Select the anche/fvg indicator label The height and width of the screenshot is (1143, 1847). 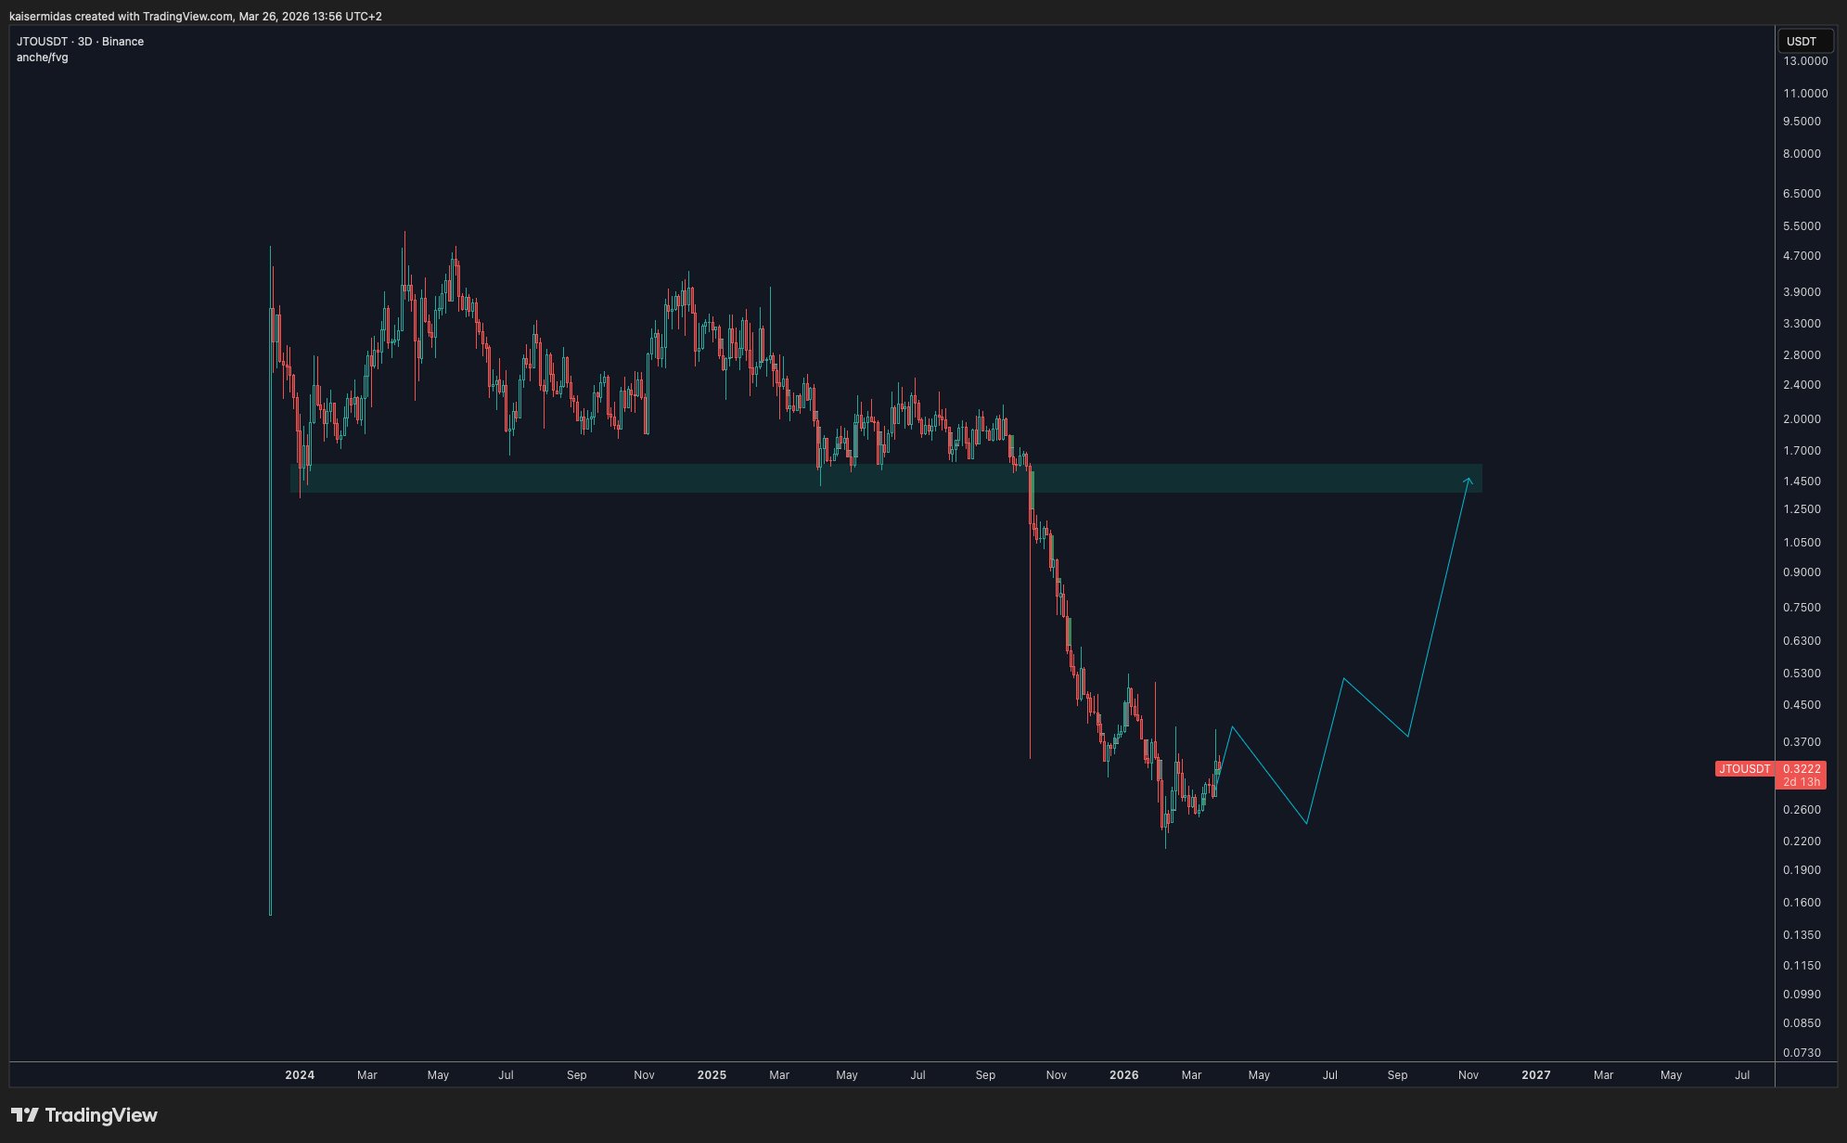coord(43,58)
